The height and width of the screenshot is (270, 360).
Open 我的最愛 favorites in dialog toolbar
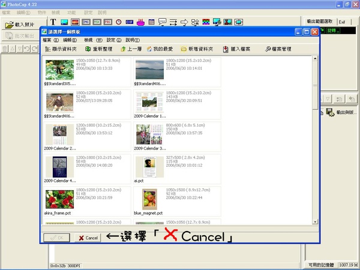tap(160, 49)
